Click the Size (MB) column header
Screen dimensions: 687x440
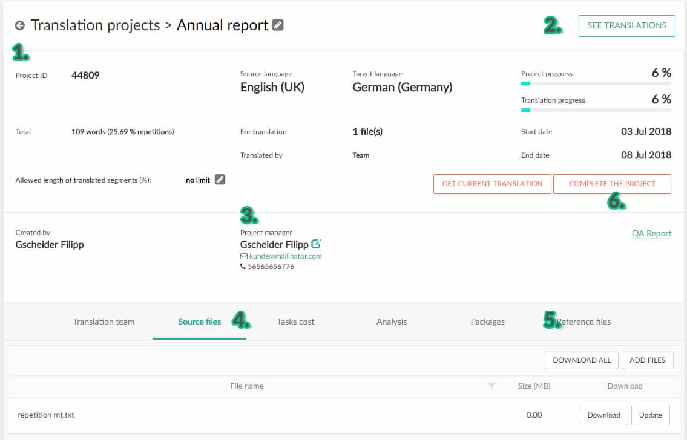pyautogui.click(x=534, y=386)
